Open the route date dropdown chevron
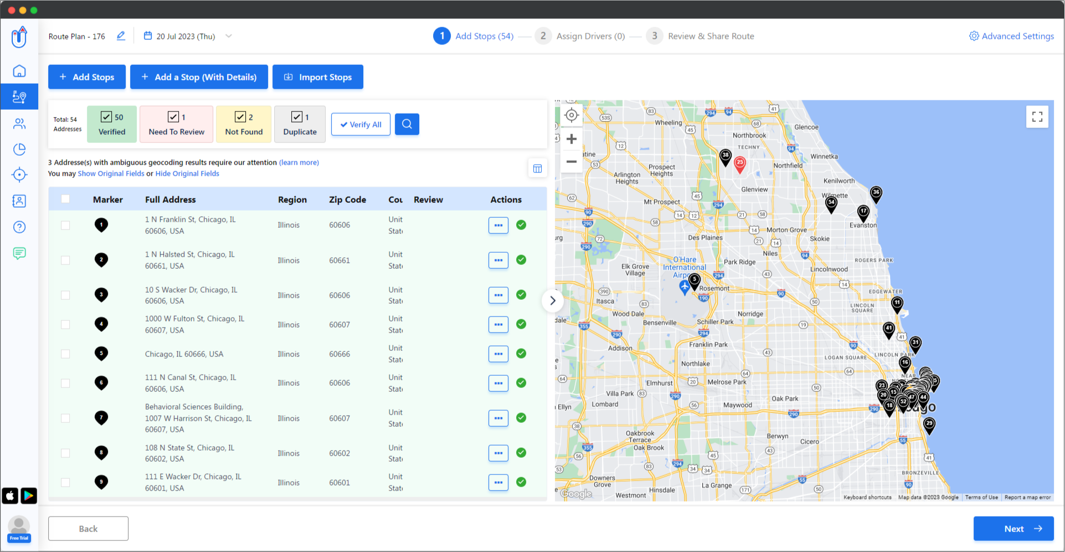Viewport: 1065px width, 552px height. [x=229, y=36]
